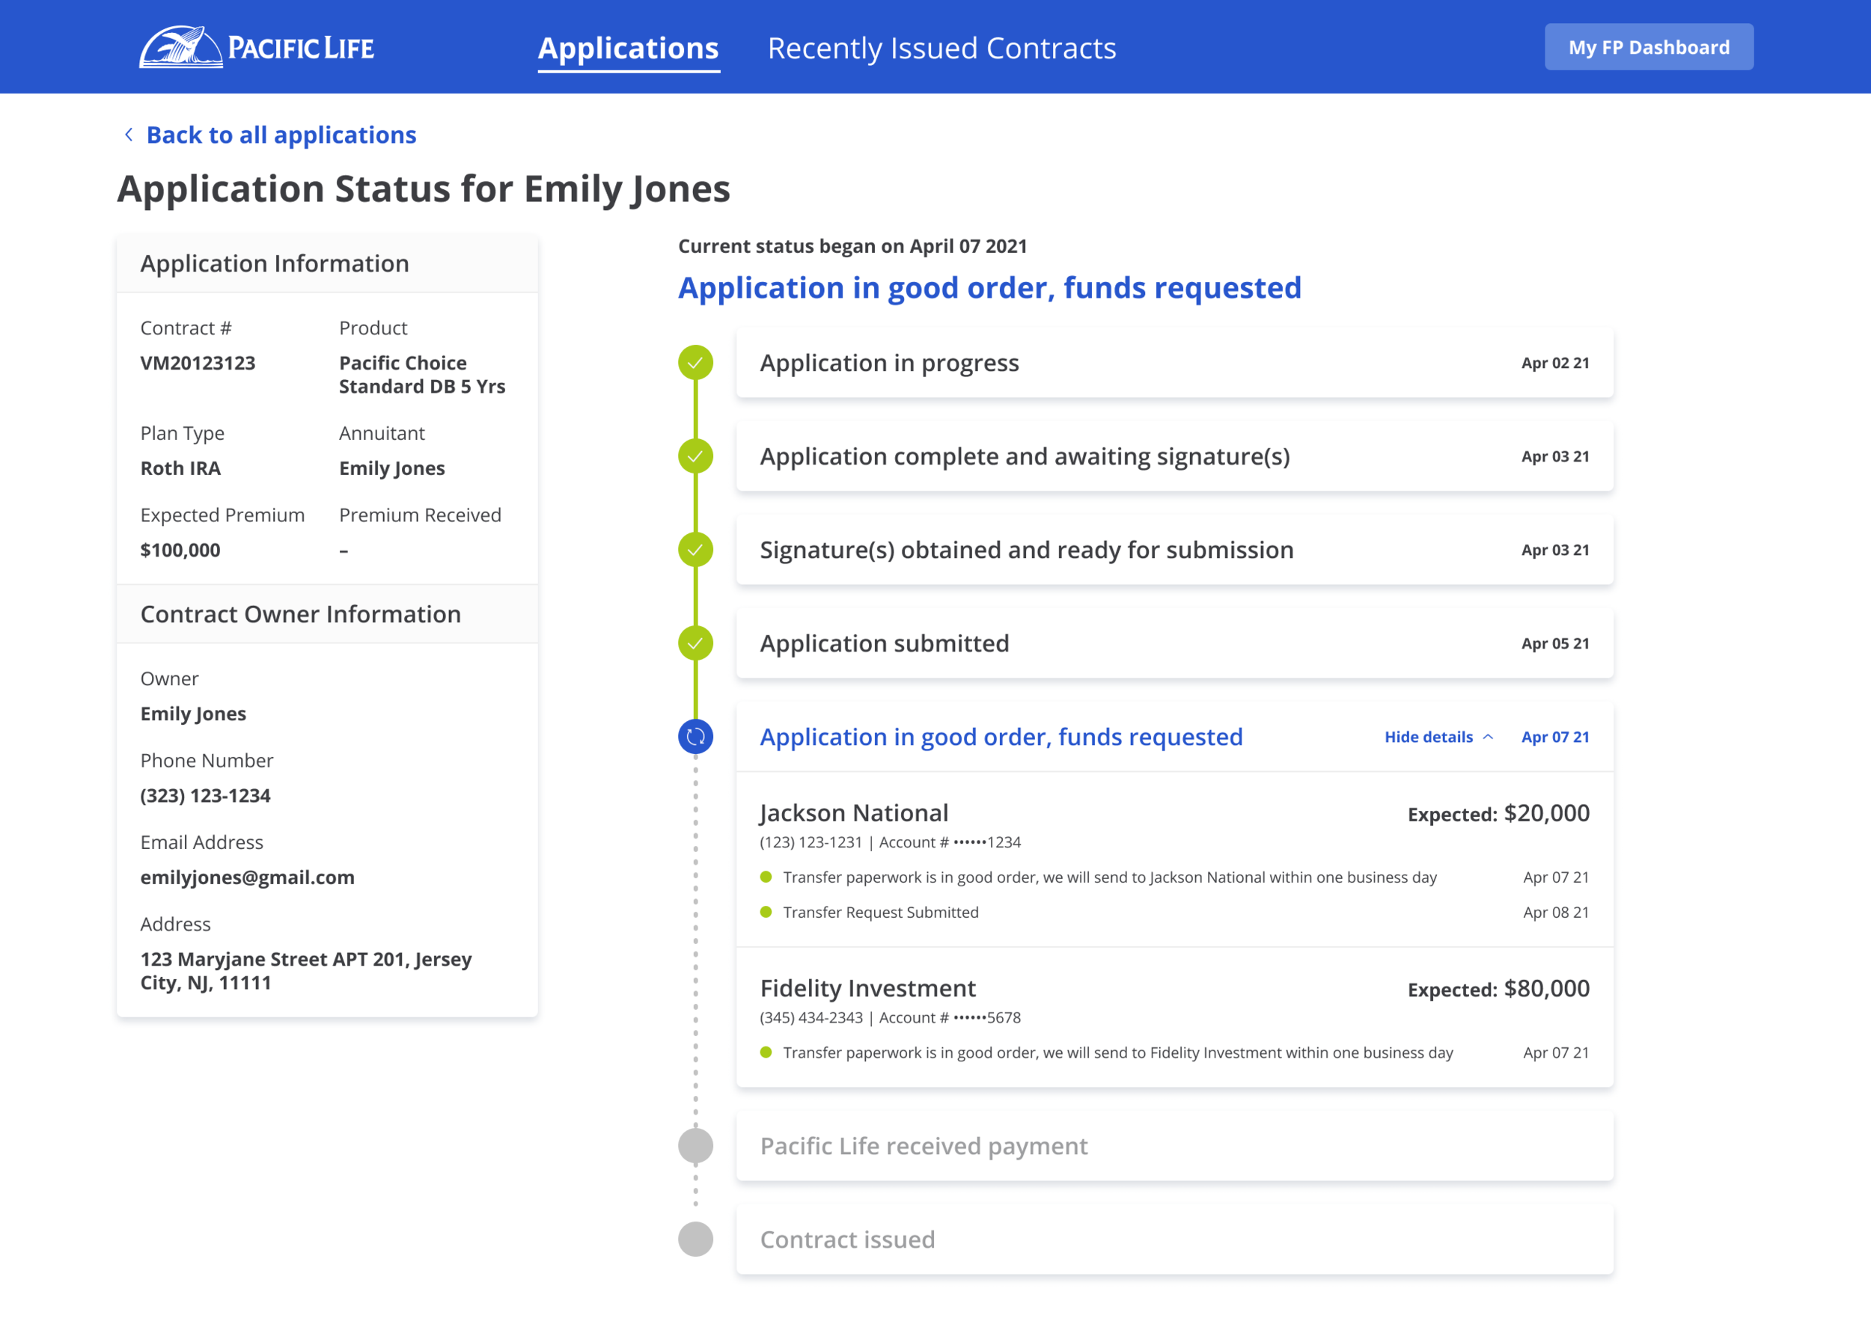This screenshot has height=1321, width=1871.
Task: Switch to Recently Issued Contracts tab
Action: click(x=941, y=48)
